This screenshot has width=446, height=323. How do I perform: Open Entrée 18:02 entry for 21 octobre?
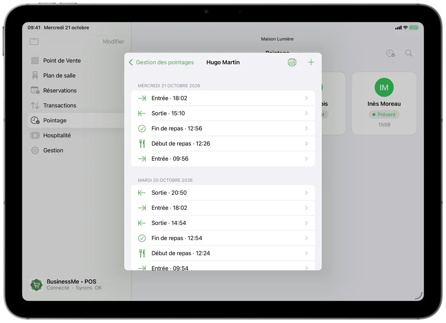(223, 98)
